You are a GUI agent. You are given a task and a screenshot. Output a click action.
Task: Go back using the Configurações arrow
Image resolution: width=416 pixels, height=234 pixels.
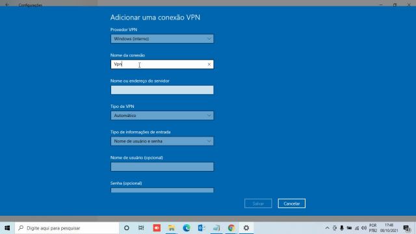click(7, 5)
